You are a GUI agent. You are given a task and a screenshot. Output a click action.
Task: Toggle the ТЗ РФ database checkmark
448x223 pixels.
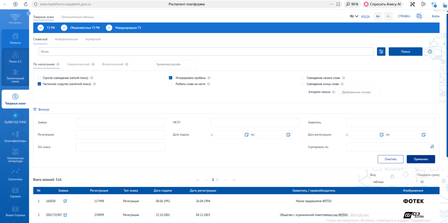[41, 28]
